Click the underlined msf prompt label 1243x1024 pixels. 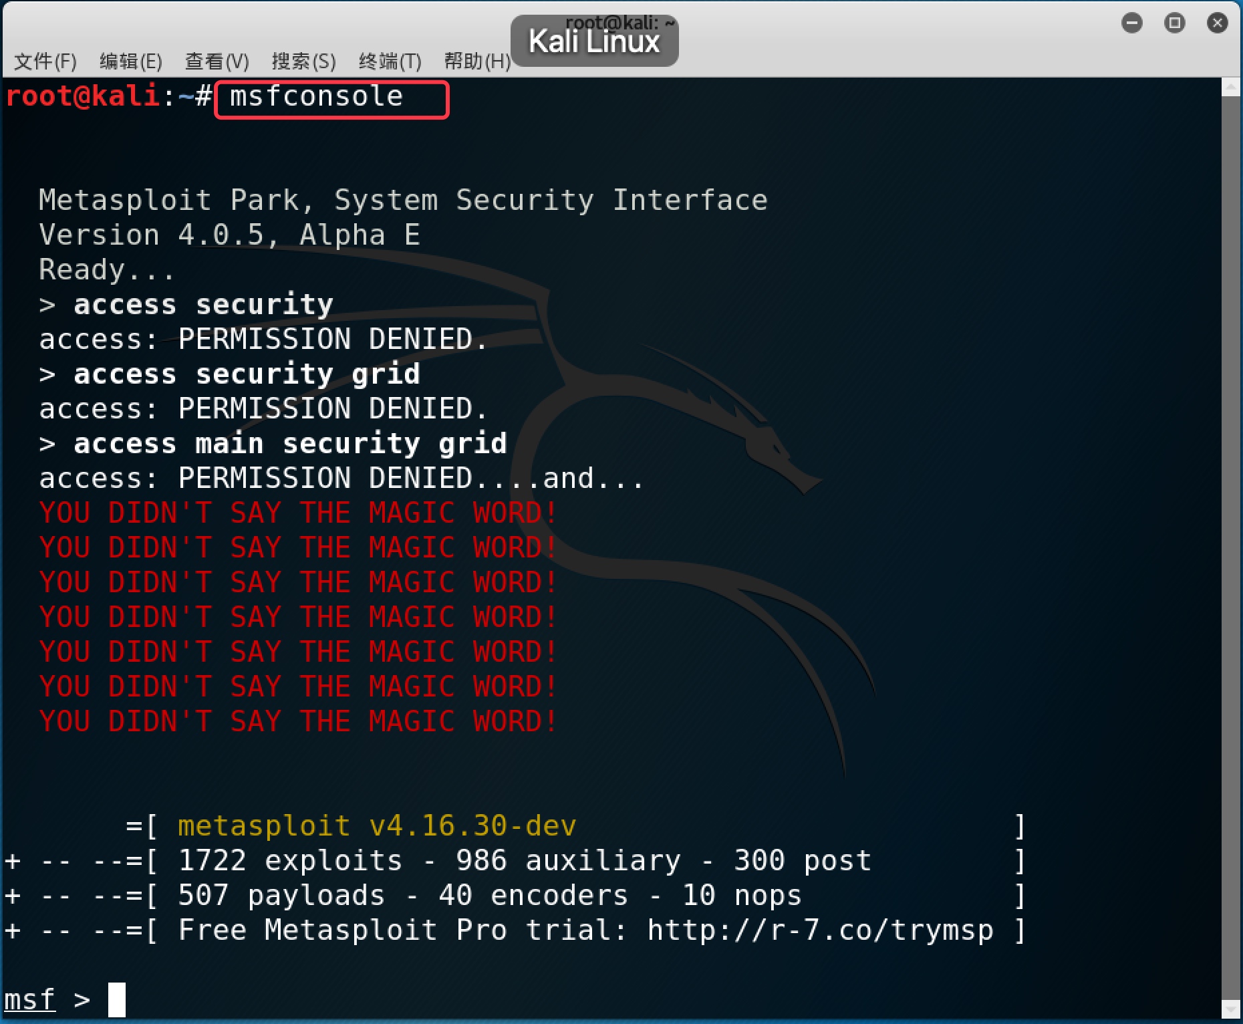29,1000
